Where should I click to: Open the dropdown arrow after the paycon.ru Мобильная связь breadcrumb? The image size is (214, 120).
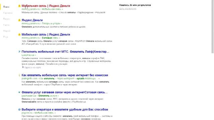point(55,113)
